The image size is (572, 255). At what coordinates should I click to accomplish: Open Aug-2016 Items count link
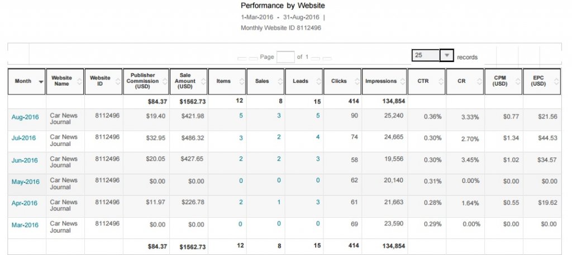241,116
